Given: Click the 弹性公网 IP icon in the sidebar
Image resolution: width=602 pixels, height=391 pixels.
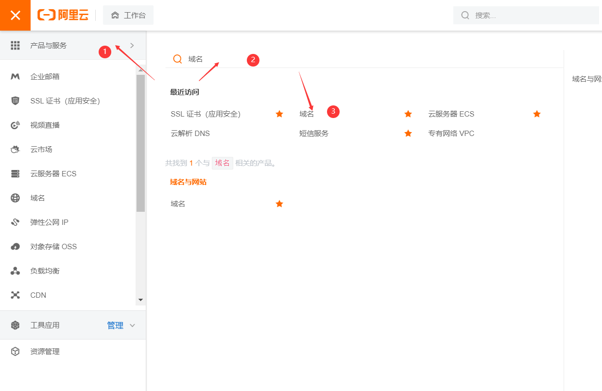Looking at the screenshot, I should 15,222.
